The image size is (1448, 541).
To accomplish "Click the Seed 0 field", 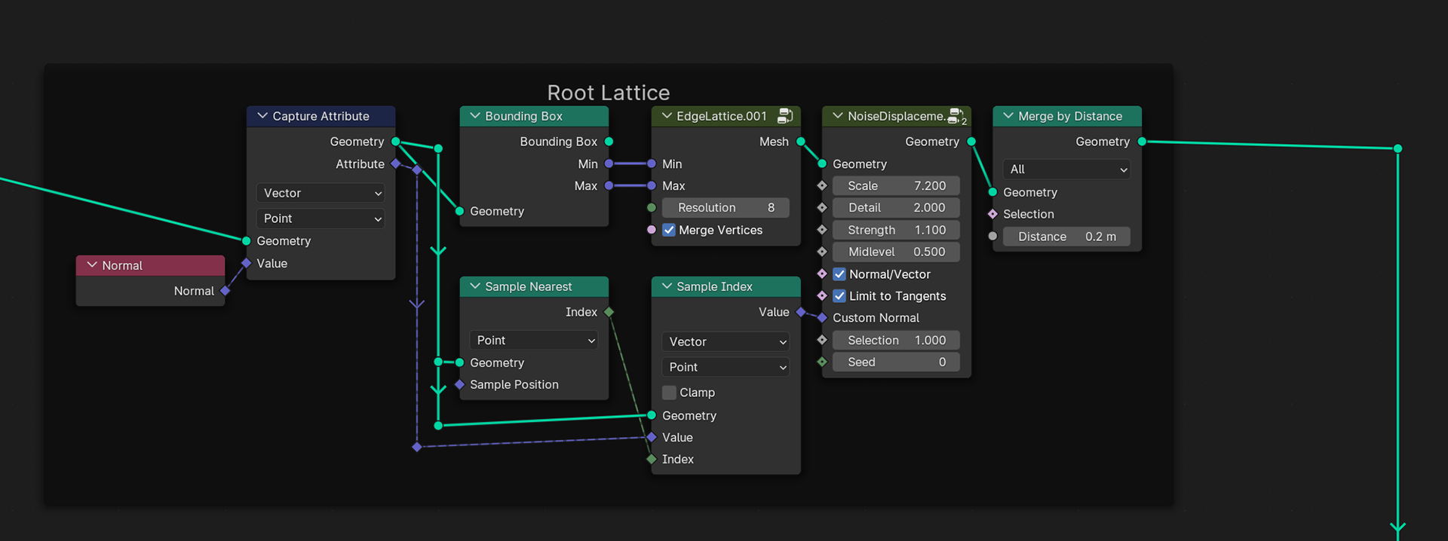I will (896, 362).
